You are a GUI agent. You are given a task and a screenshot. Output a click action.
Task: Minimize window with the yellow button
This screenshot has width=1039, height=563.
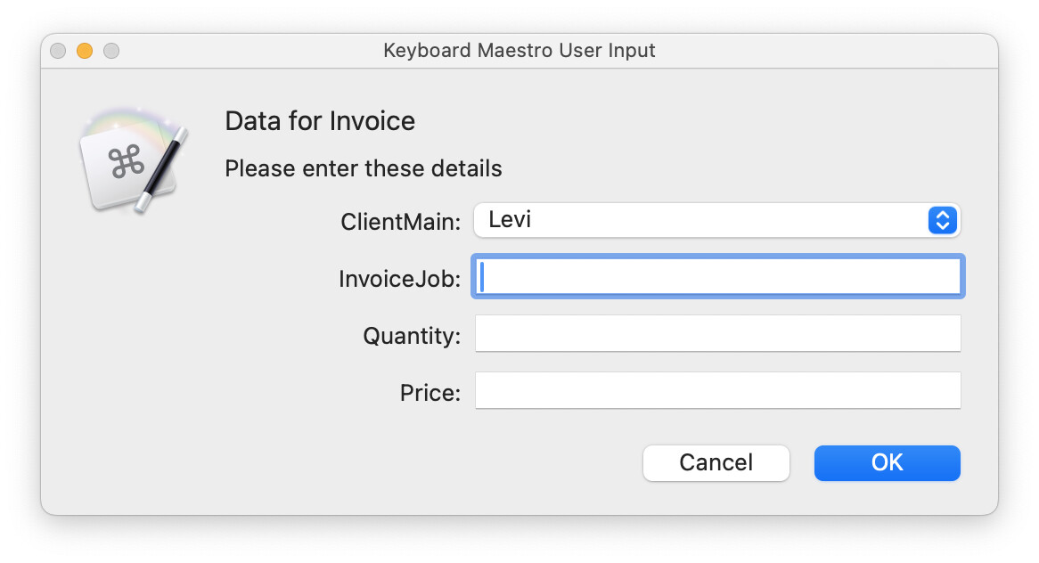(85, 51)
